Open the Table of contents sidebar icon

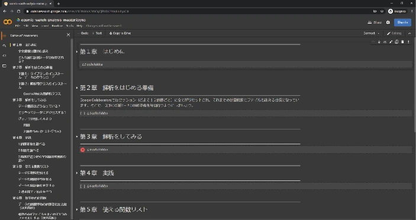tap(4, 35)
